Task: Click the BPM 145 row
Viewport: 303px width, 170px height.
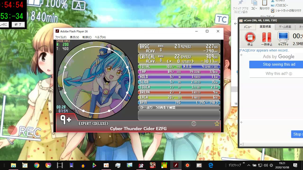Action: [179, 103]
